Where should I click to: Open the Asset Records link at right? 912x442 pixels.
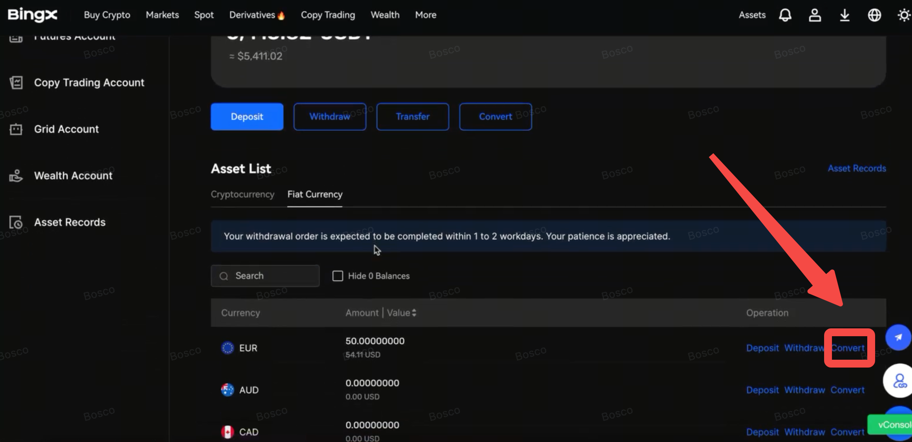pos(857,168)
